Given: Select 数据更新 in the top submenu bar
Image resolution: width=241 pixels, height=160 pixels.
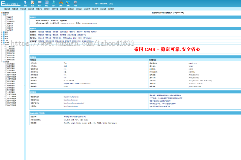Looking at the screenshot, I should pyautogui.click(x=63, y=9).
